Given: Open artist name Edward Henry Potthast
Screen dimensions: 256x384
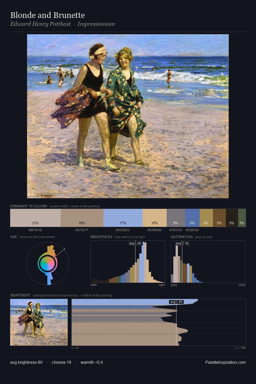Looking at the screenshot, I should 40,24.
